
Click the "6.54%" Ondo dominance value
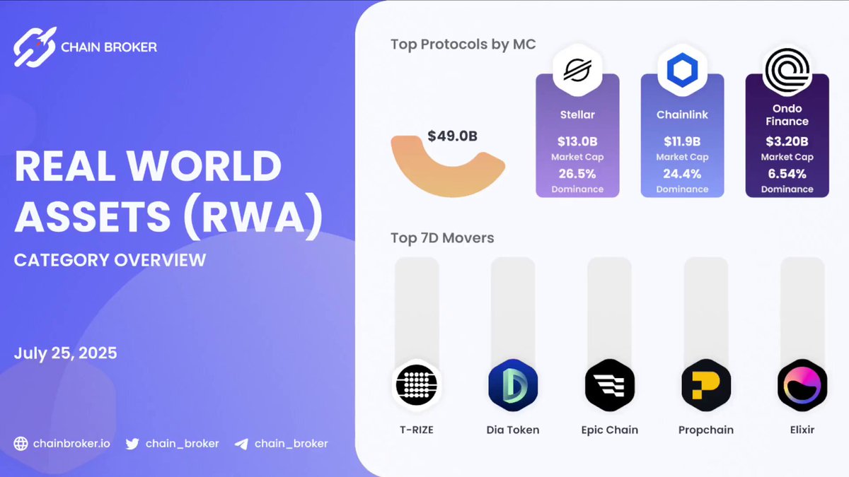coord(787,173)
